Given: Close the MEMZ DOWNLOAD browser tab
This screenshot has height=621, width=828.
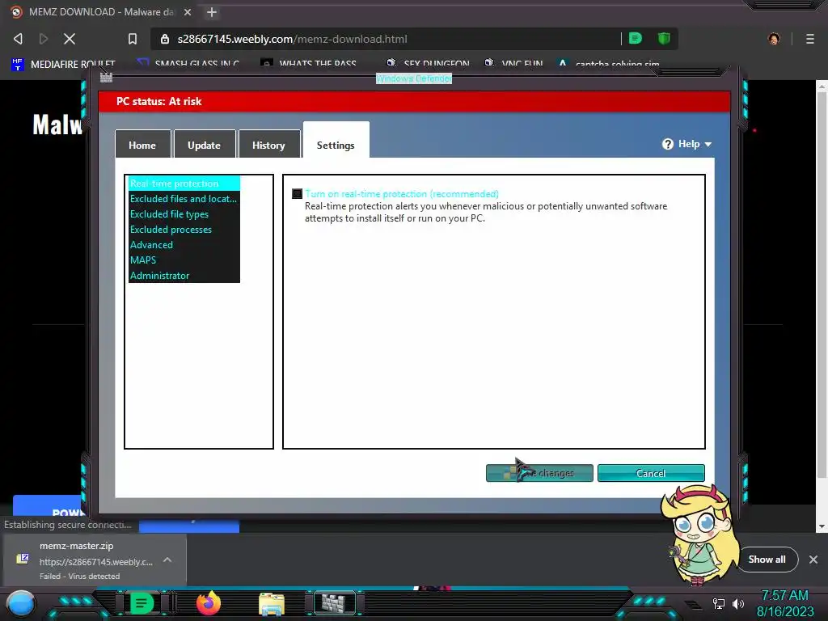Looking at the screenshot, I should tap(188, 11).
